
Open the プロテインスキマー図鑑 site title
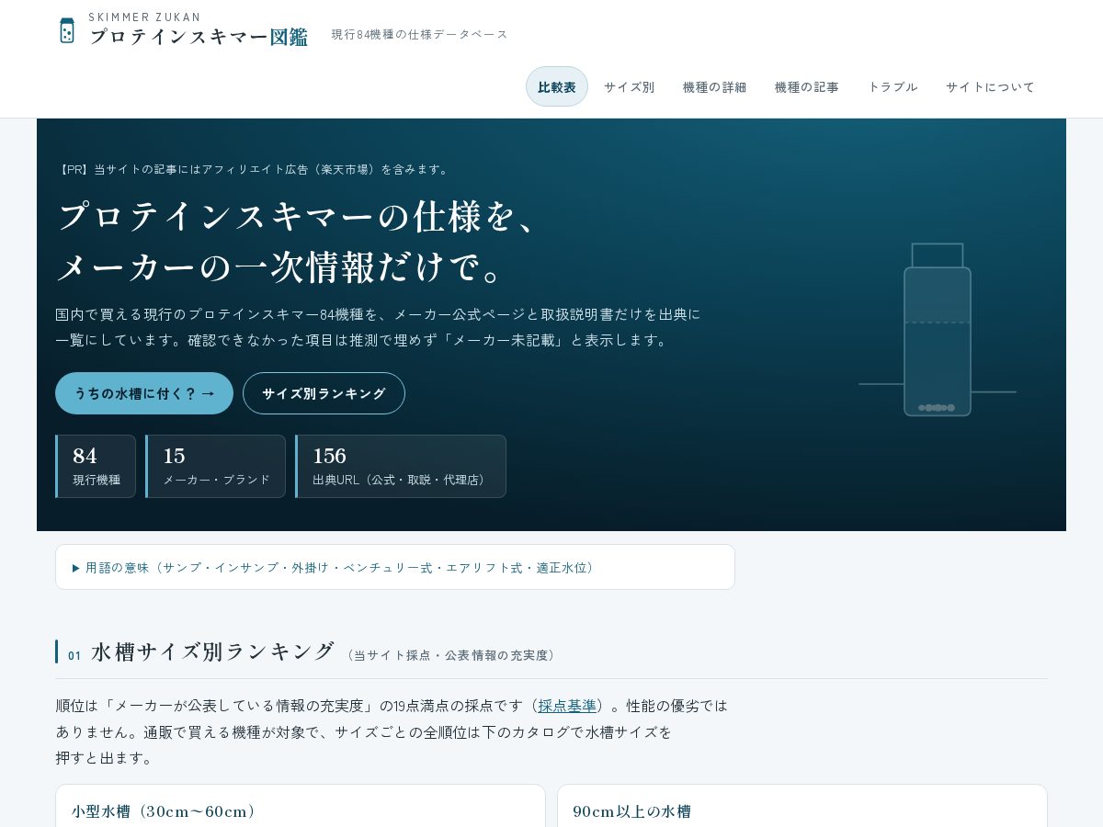point(199,37)
